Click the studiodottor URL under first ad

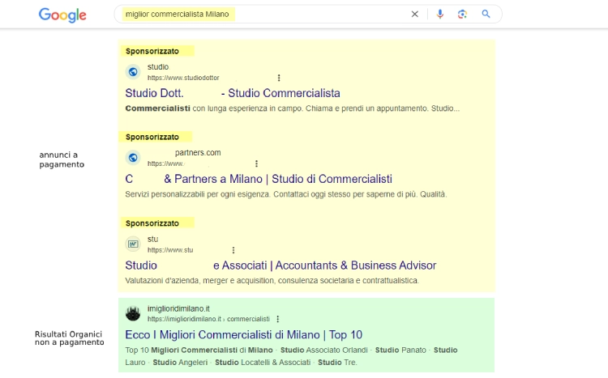(182, 78)
